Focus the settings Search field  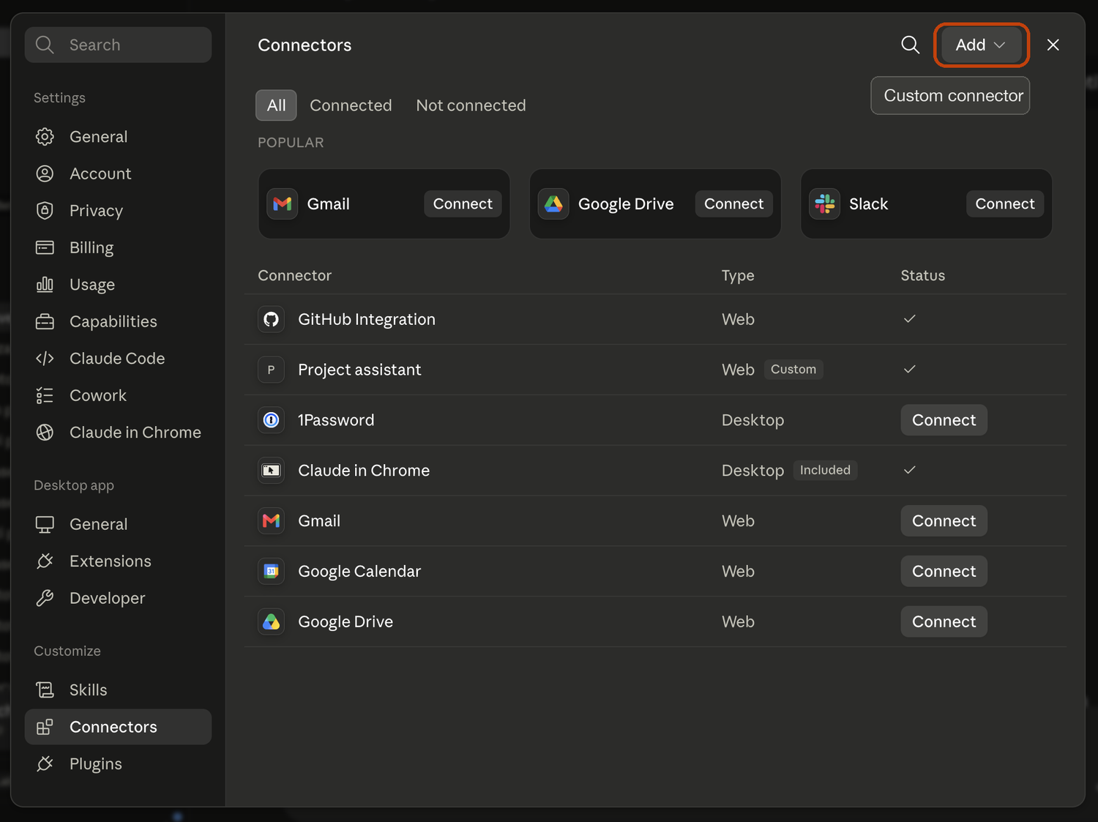(118, 45)
